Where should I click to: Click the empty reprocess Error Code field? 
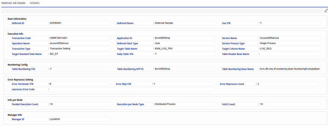click(111, 89)
